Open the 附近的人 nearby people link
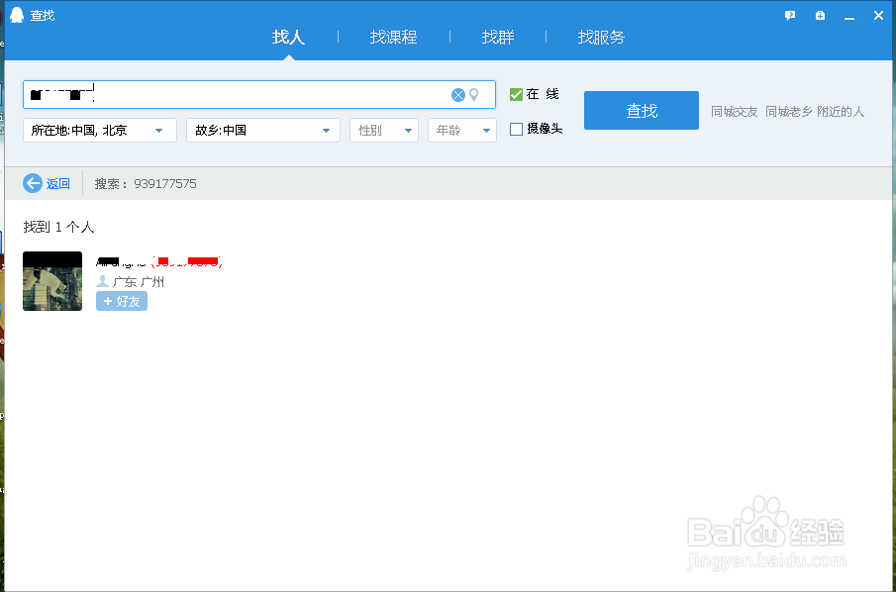 click(840, 112)
